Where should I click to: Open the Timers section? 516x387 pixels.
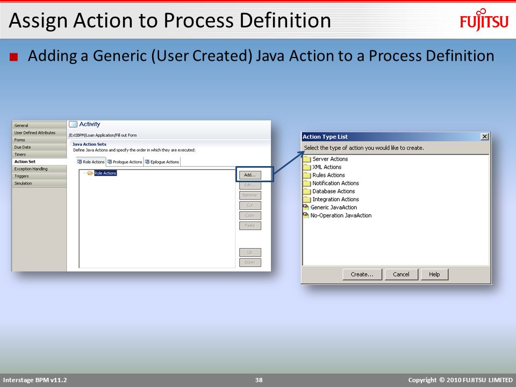(39, 154)
